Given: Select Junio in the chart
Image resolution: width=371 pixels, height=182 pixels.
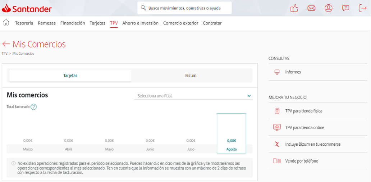Looking at the screenshot, I should pos(150,149).
